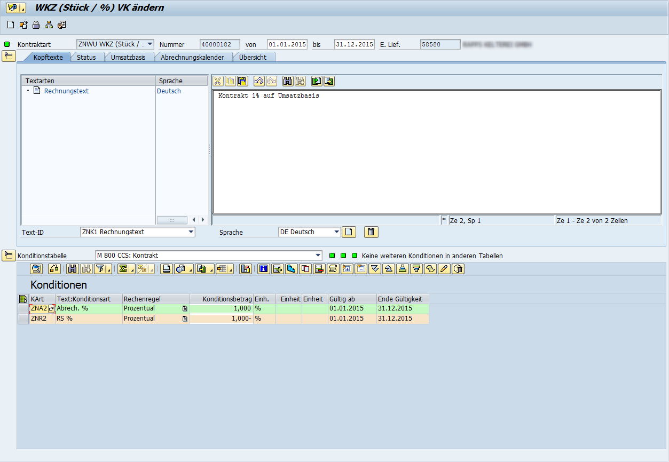Click the von date field 01.01.2015
The height and width of the screenshot is (462, 669).
[287, 44]
